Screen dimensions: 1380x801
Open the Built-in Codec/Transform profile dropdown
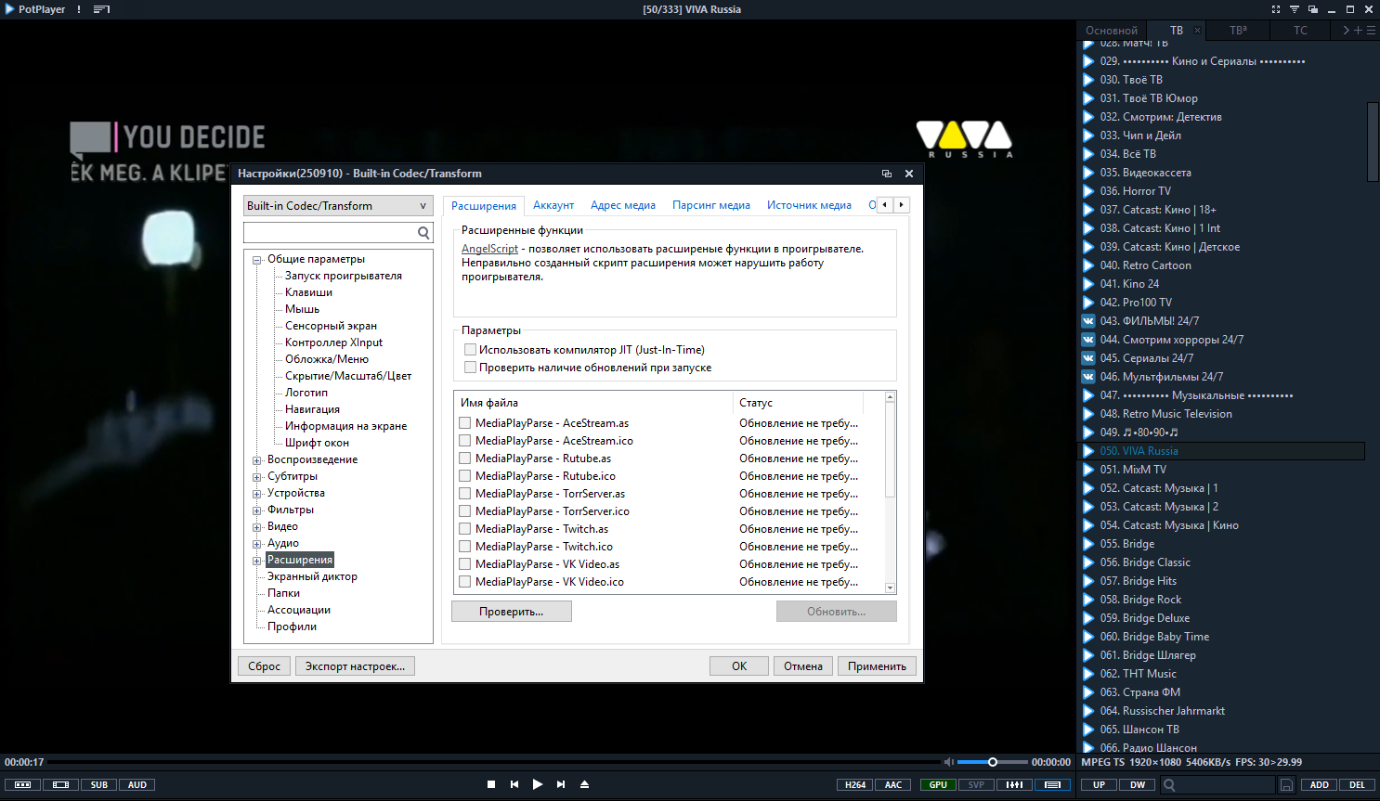[x=338, y=206]
